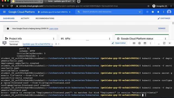
Task: Click the Cloud Shell panel resize handle
Action: 88,40
